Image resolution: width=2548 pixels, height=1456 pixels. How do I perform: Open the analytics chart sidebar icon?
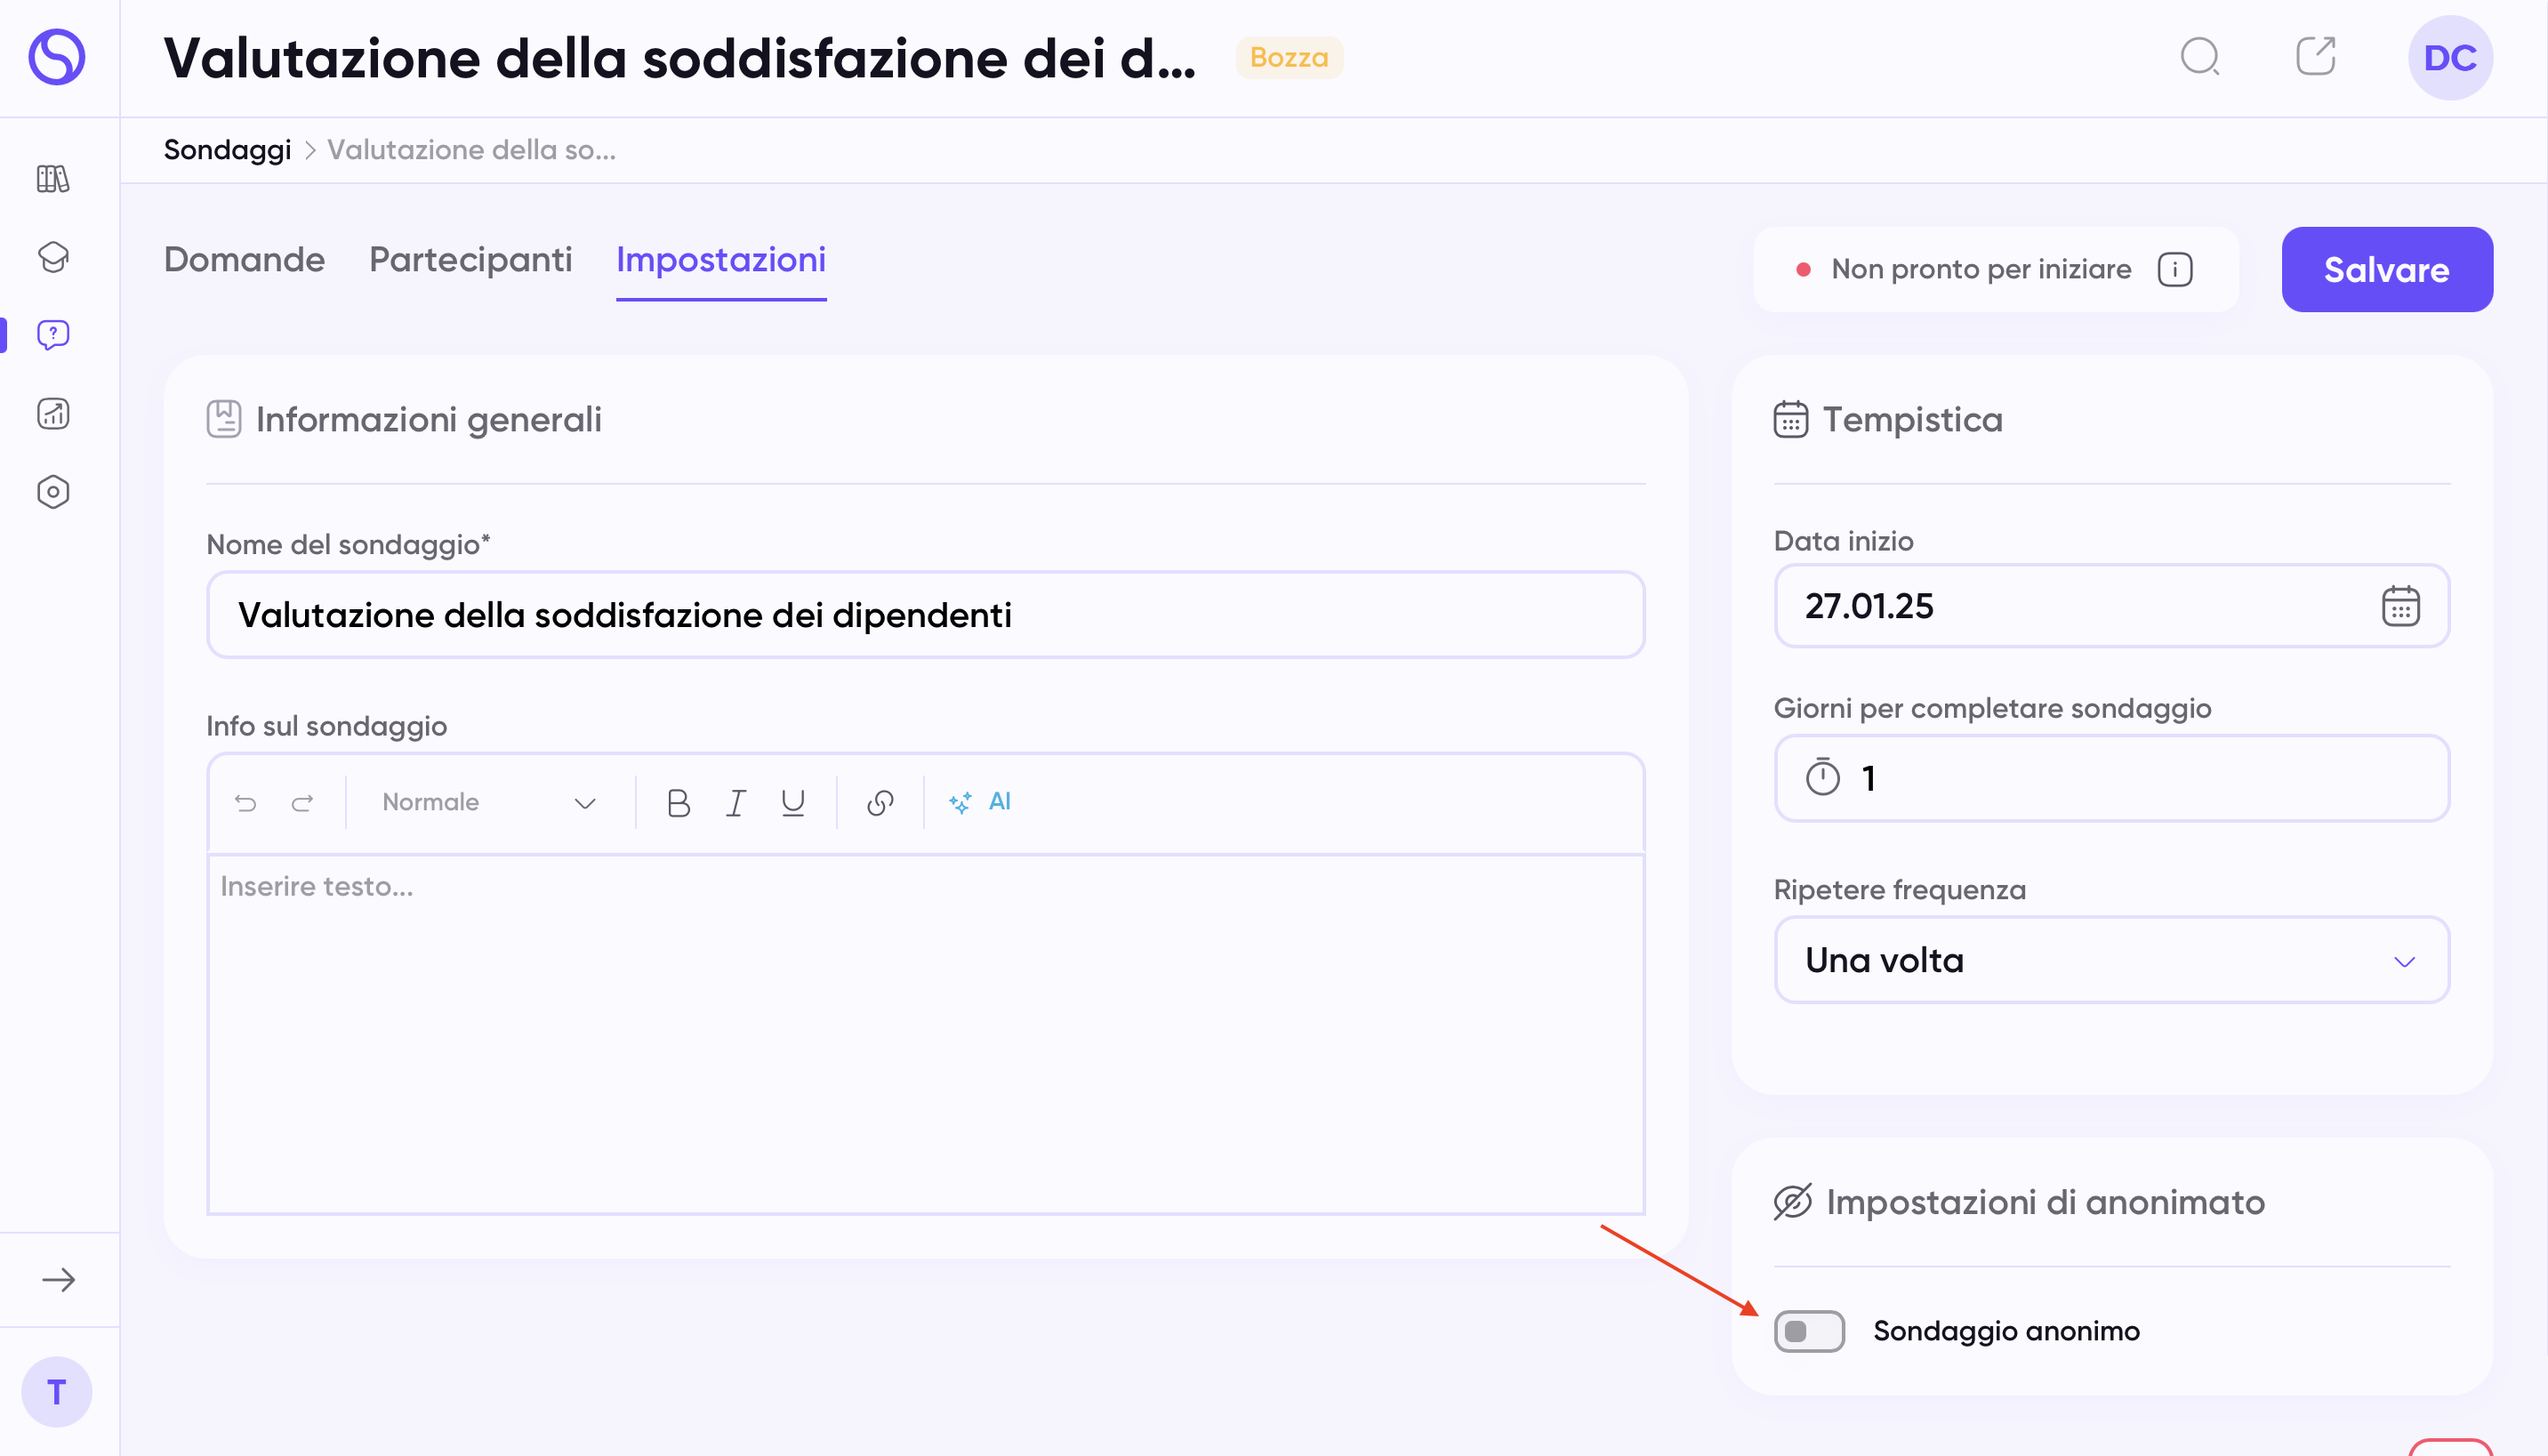[53, 413]
